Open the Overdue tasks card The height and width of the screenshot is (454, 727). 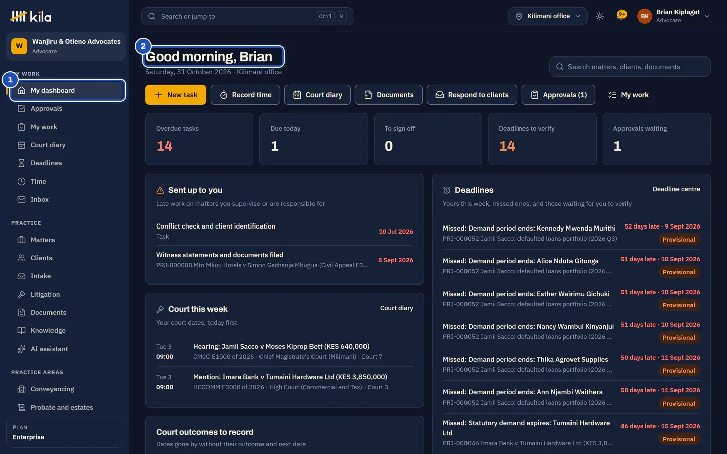click(x=199, y=139)
